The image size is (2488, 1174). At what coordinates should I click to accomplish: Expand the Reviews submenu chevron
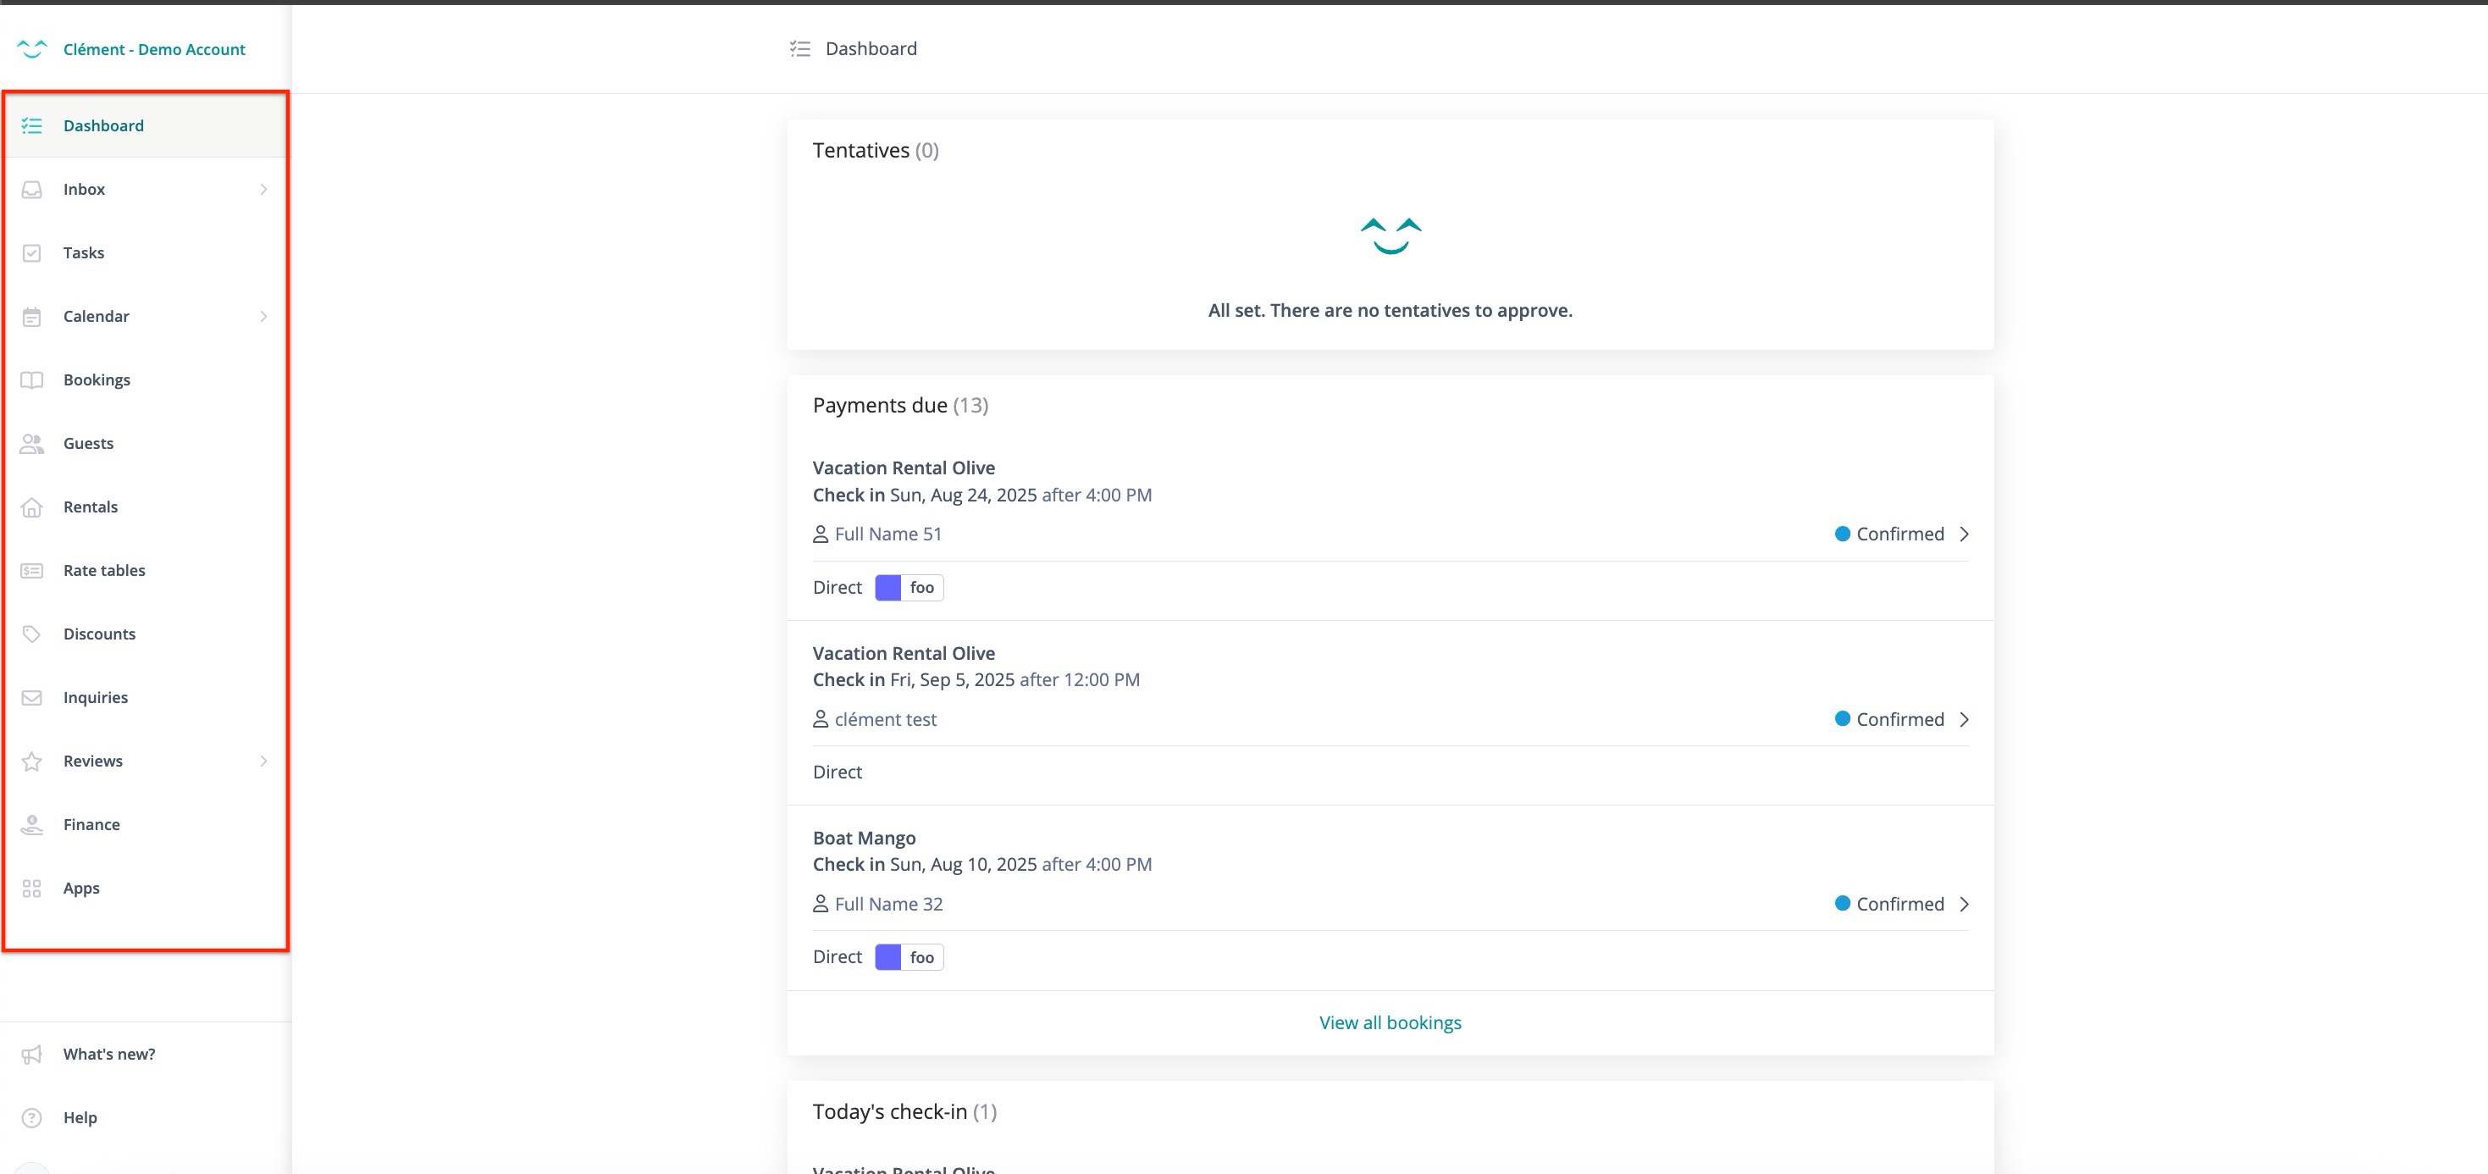pos(263,761)
